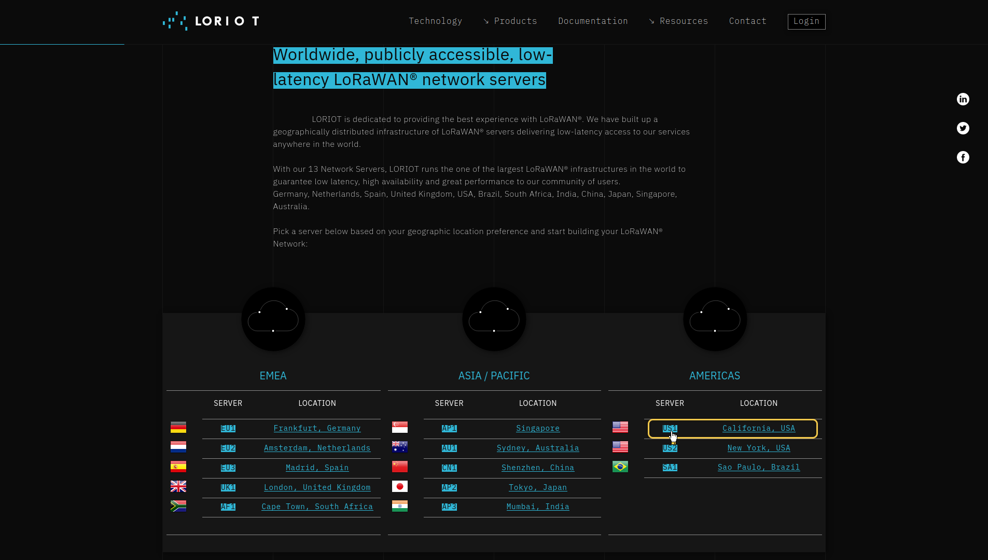Click the USA flag beside US2

coord(620,447)
